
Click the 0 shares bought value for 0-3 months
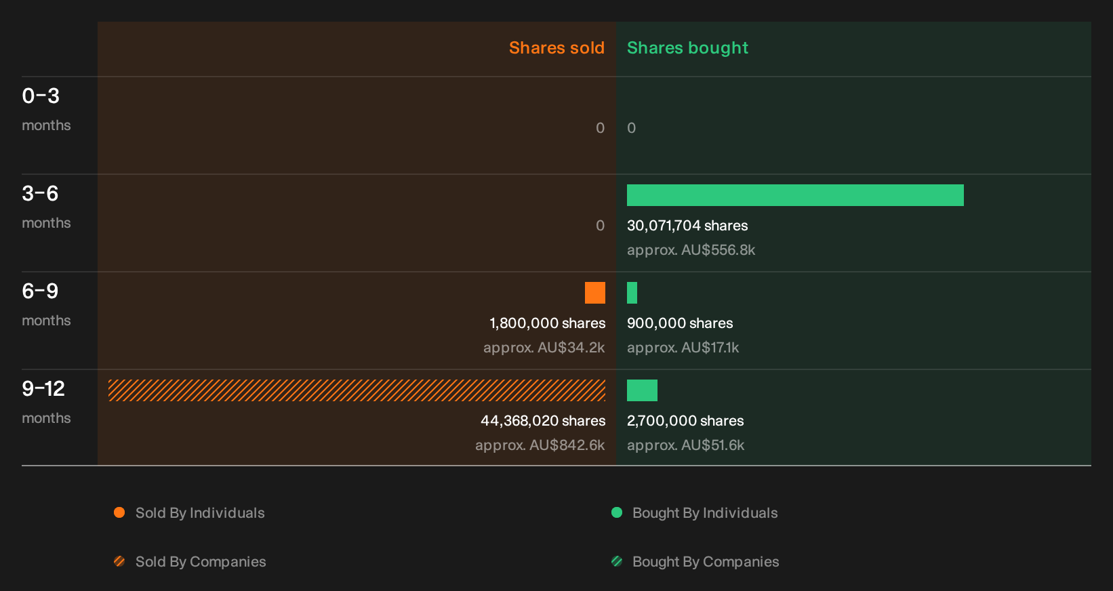coord(632,128)
